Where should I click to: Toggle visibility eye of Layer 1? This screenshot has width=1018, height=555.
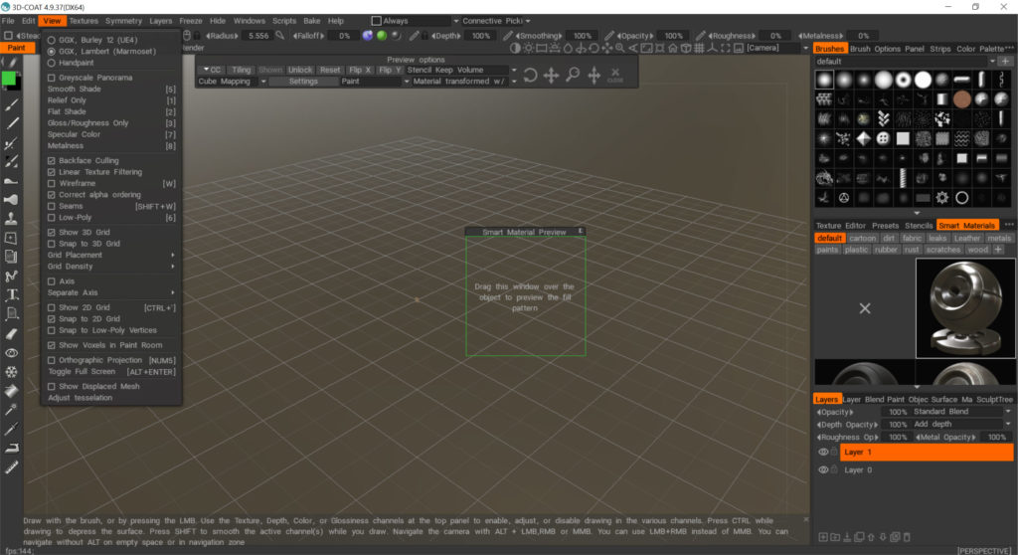pos(822,452)
